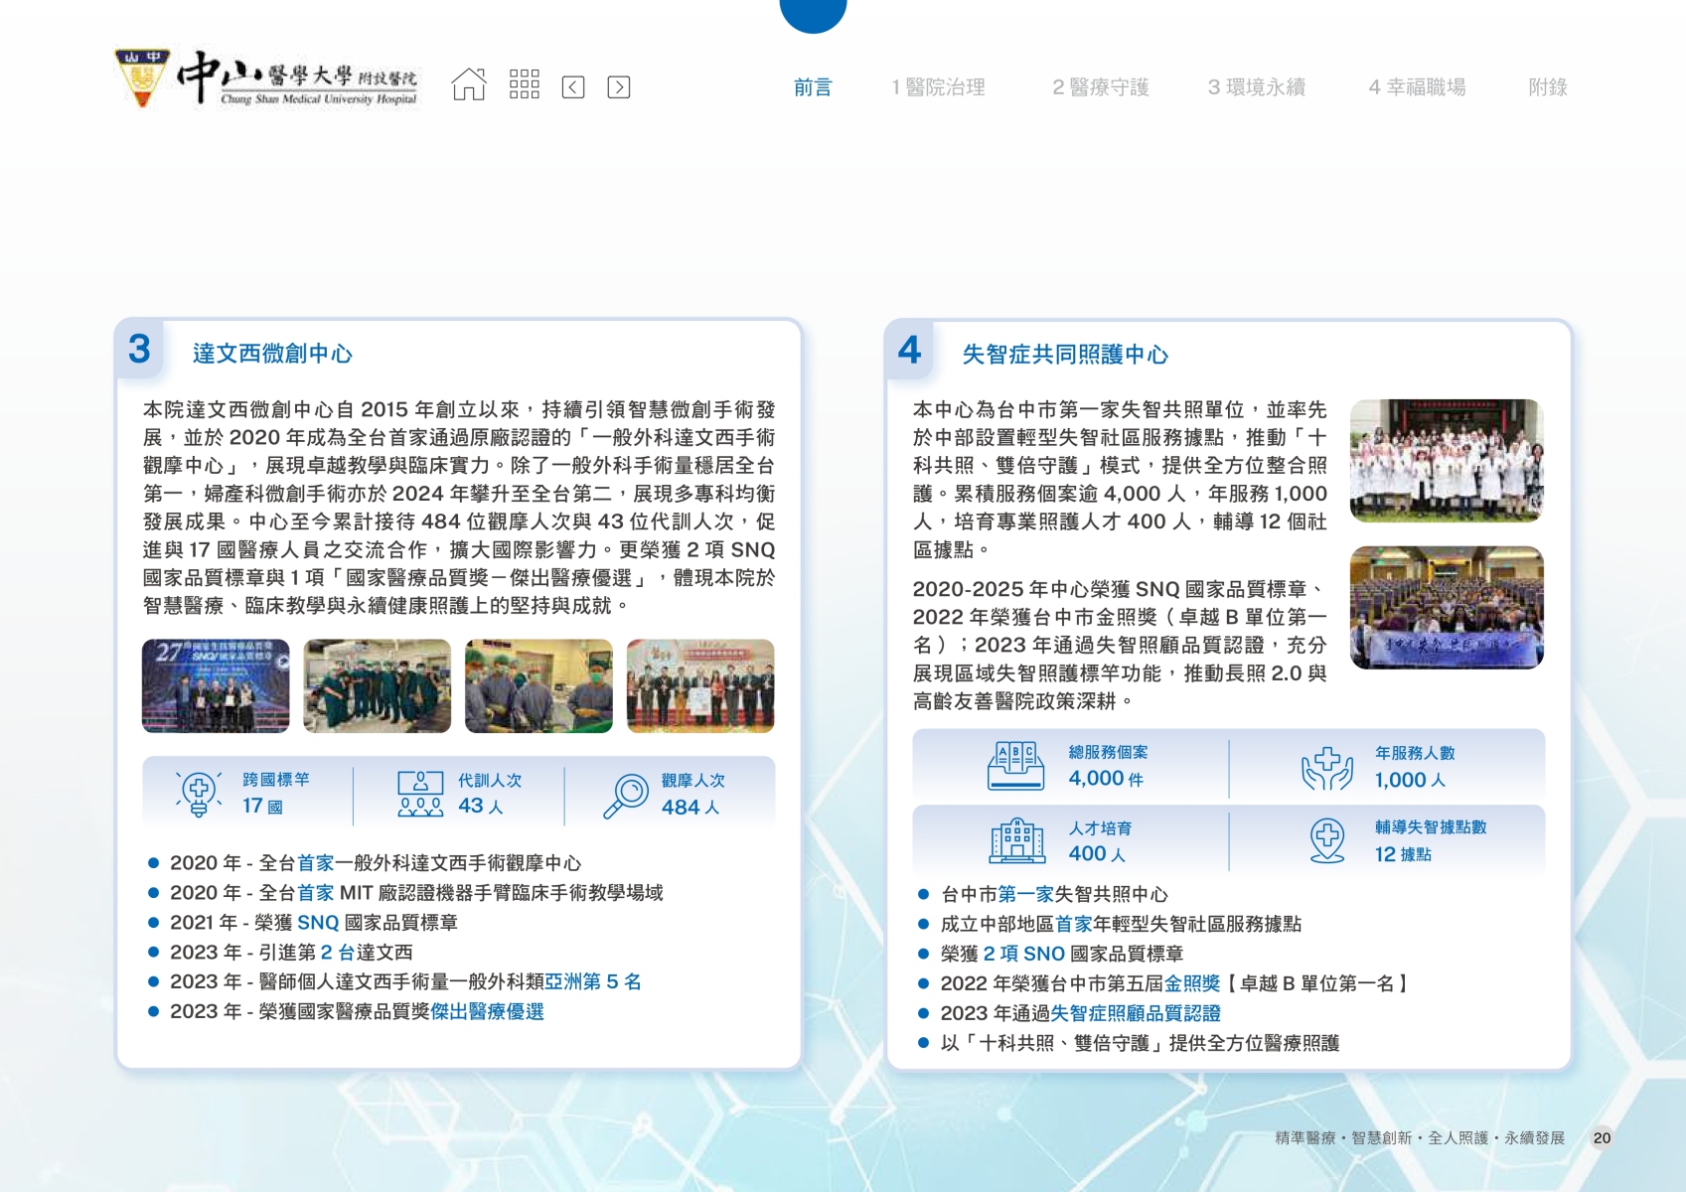Open the 前言 tab

coord(812,87)
